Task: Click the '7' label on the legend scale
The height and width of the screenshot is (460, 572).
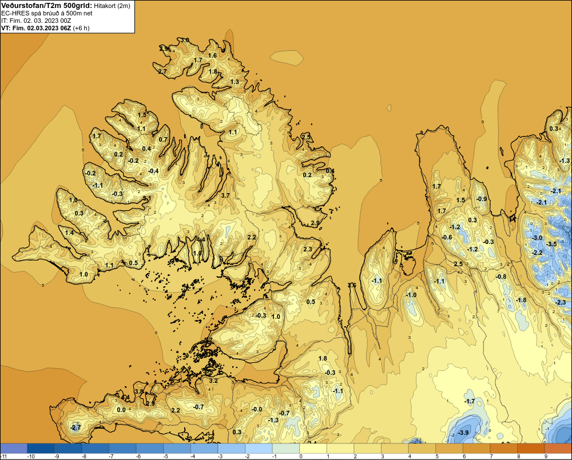Action: [x=491, y=457]
